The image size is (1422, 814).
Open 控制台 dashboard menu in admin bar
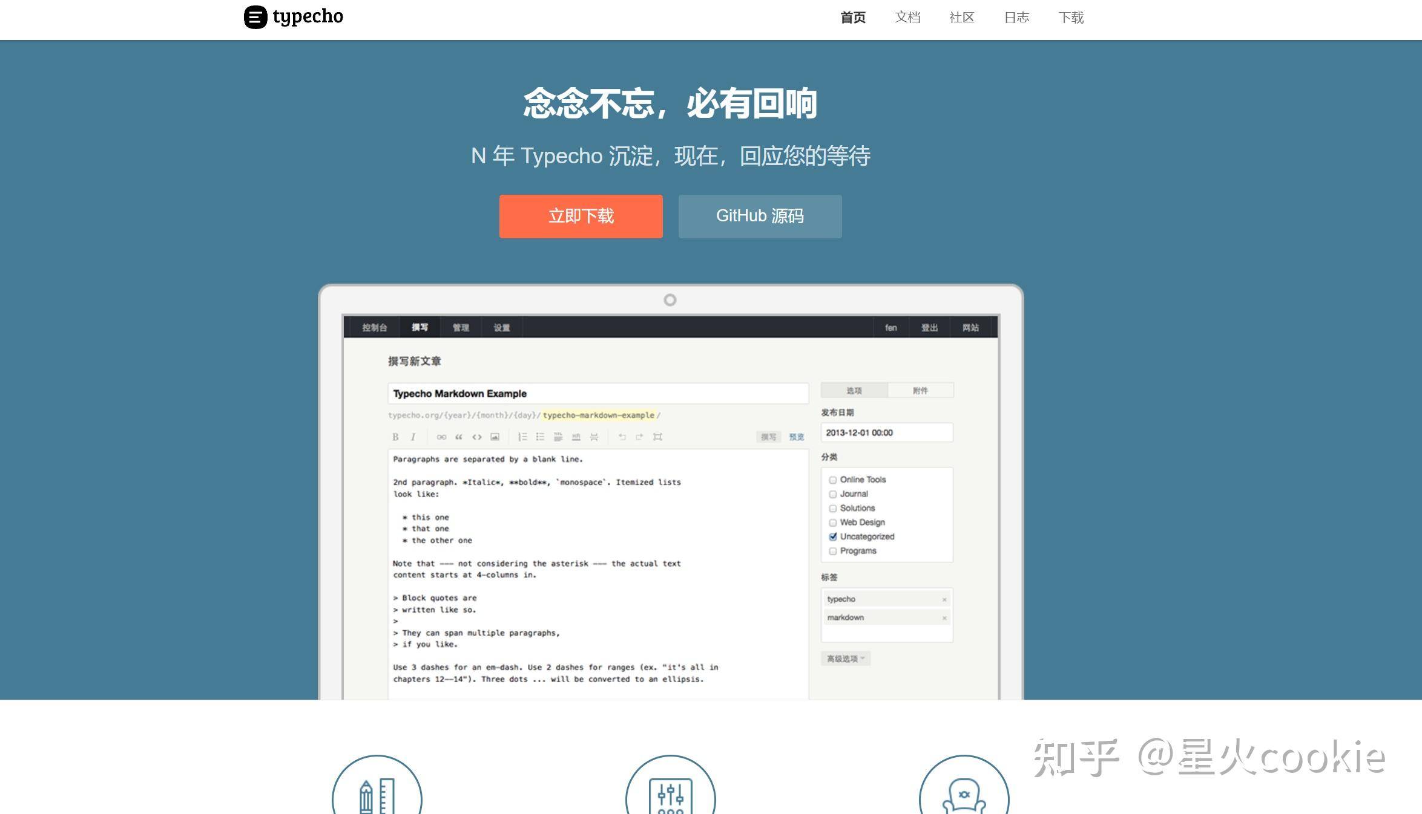pos(374,327)
